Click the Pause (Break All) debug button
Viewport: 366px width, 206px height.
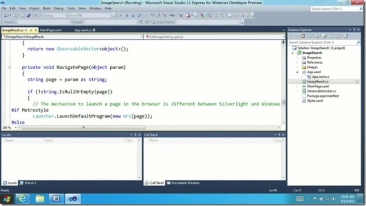[x=127, y=15]
